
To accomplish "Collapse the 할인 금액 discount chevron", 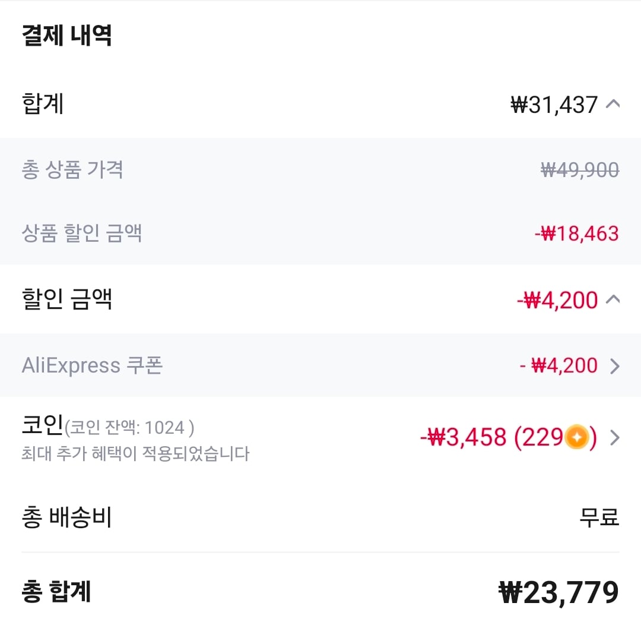I will click(x=613, y=299).
